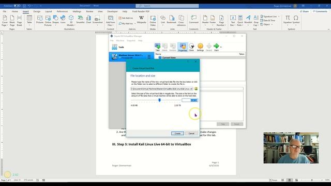Image resolution: width=331 pixels, height=186 pixels.
Task: Click Take snapshot icon in VirtualBox toolbar
Action: click(157, 47)
